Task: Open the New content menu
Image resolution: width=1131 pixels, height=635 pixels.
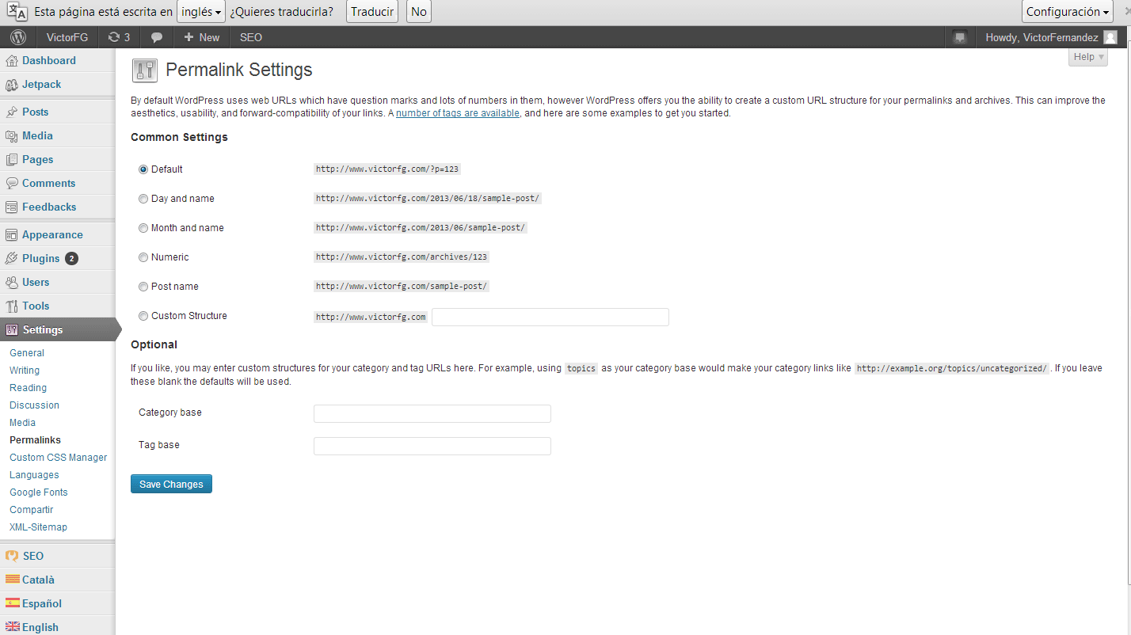Action: (202, 37)
